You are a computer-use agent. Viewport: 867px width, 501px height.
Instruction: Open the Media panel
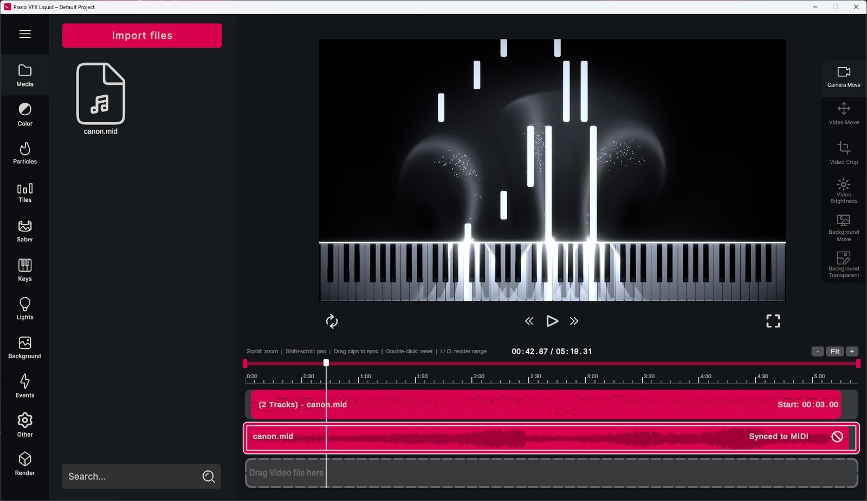point(25,76)
